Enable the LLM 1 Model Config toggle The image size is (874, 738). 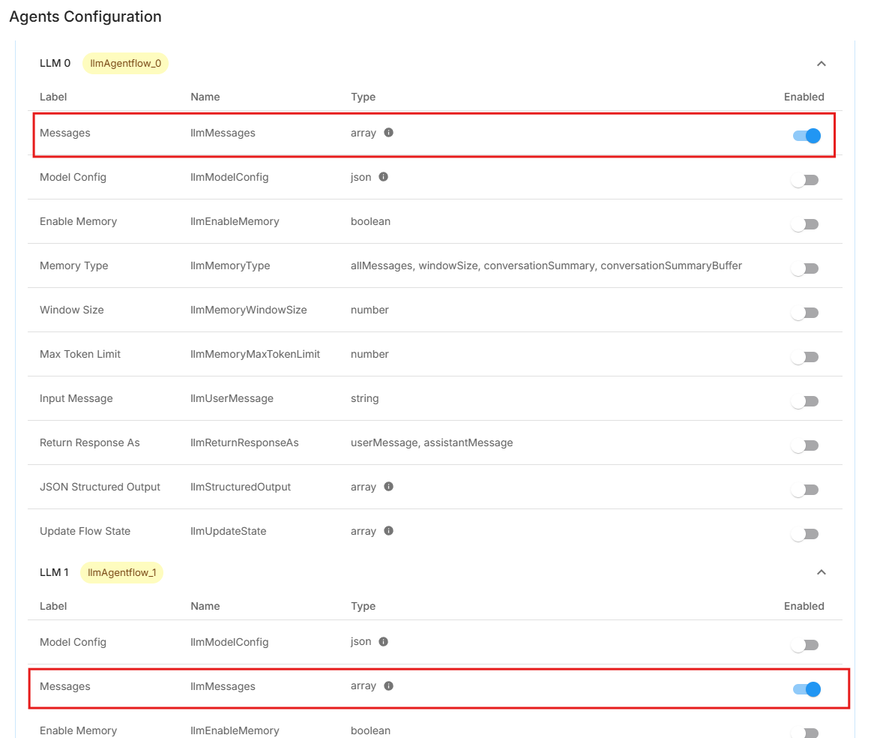click(x=805, y=645)
